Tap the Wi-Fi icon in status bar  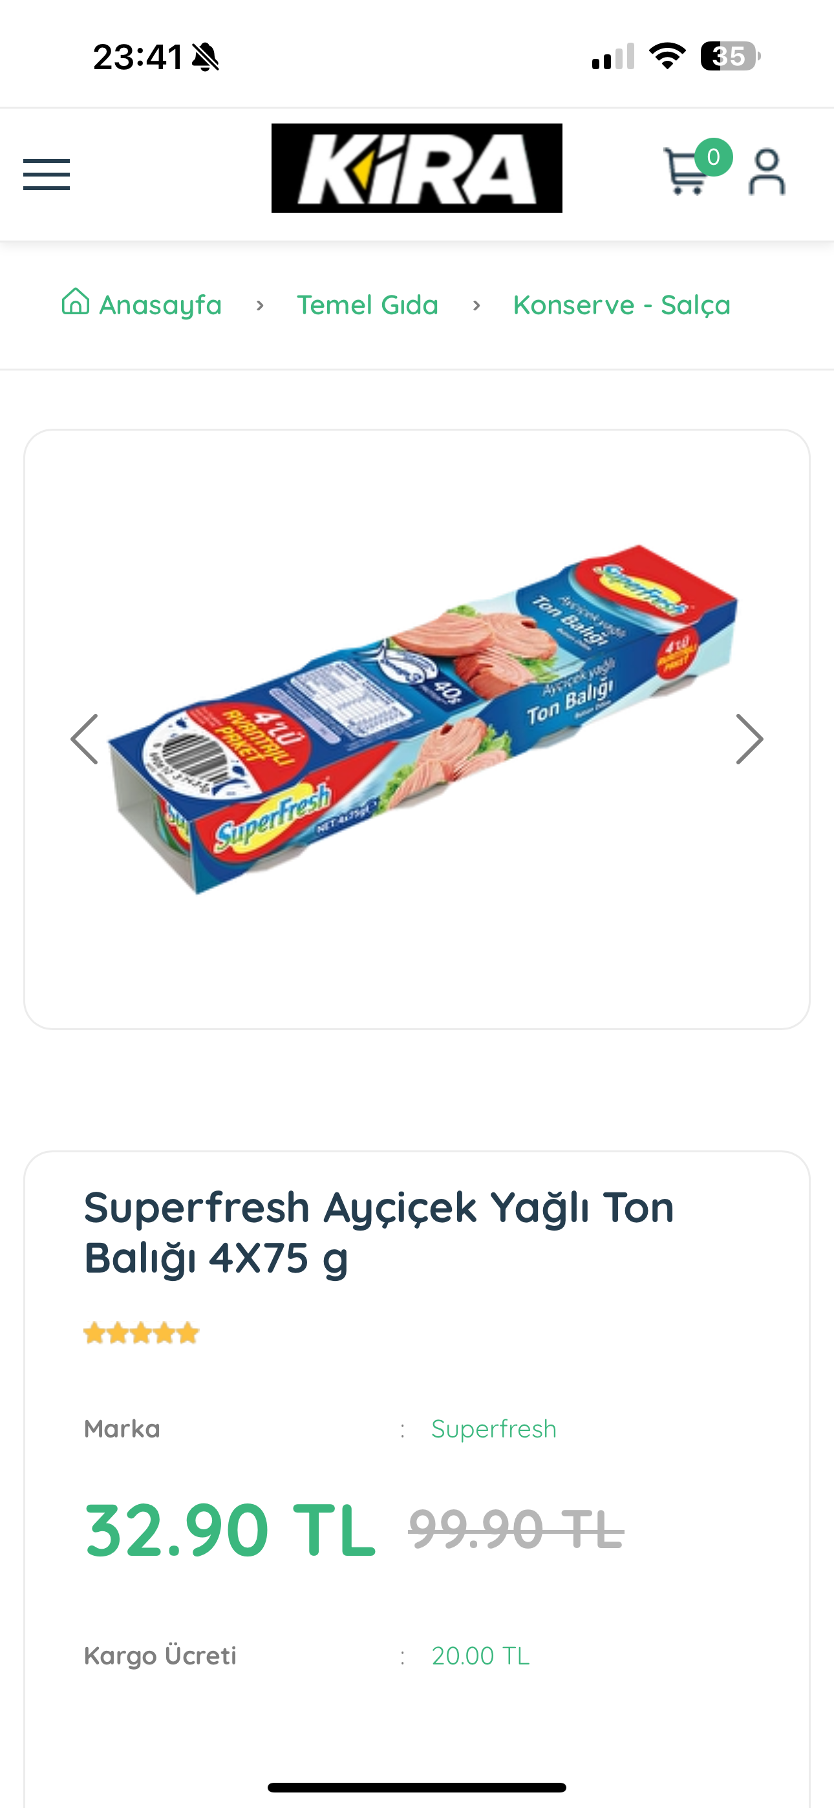click(x=667, y=56)
